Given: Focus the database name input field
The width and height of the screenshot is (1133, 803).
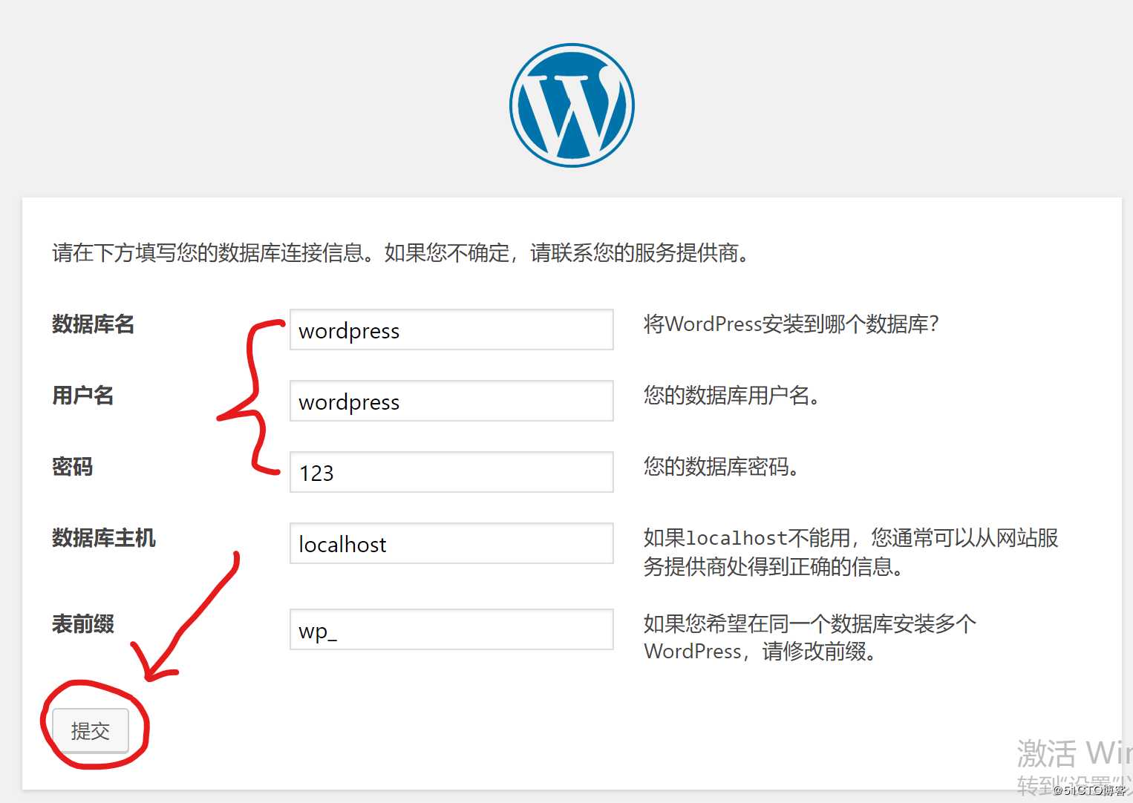Looking at the screenshot, I should (x=451, y=330).
